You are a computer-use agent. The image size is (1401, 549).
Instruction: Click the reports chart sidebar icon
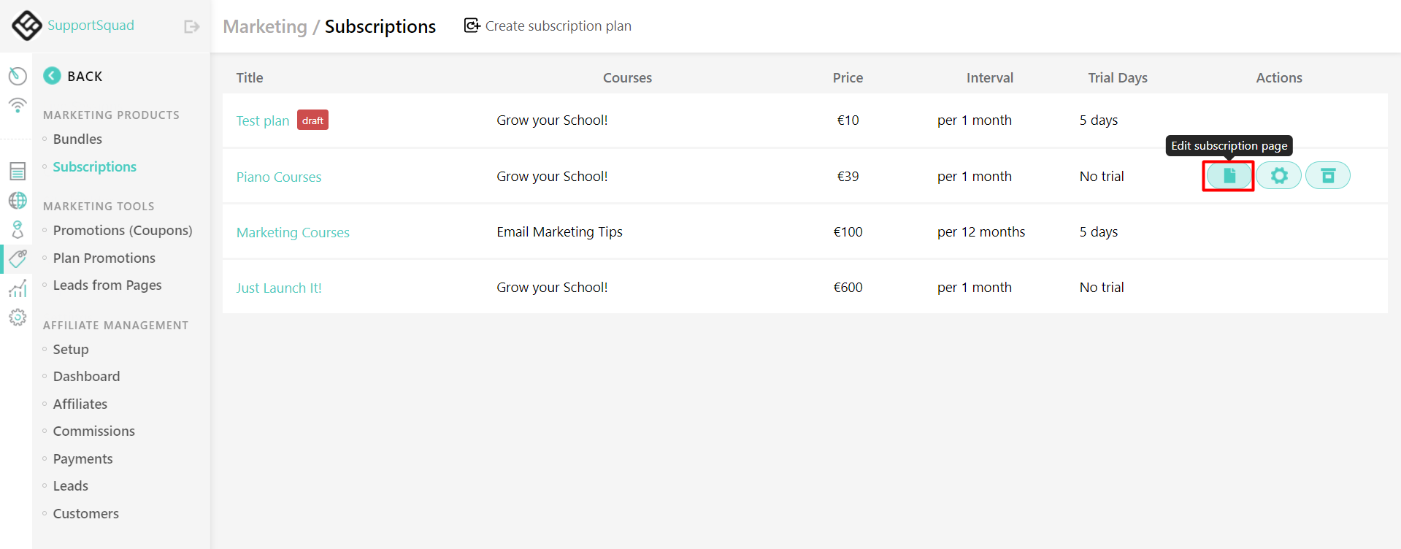click(18, 288)
